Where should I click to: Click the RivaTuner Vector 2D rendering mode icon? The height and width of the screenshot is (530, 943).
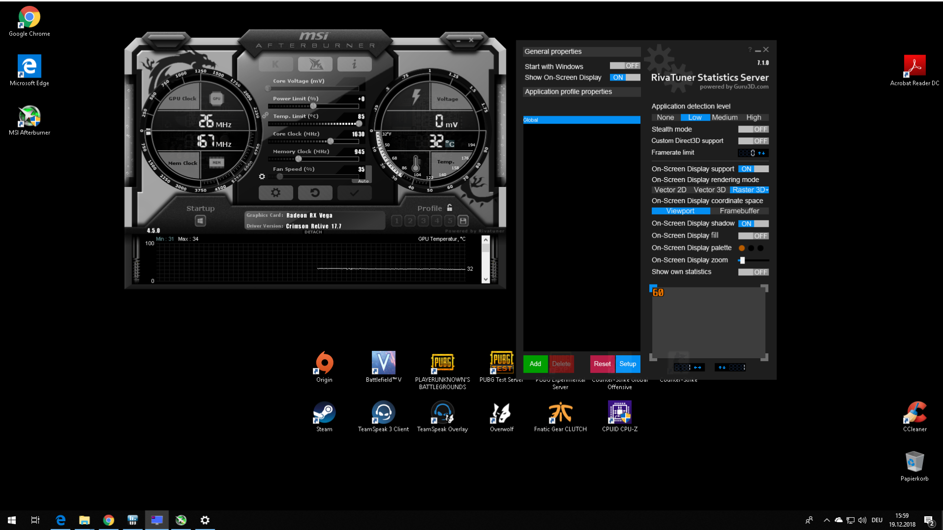pyautogui.click(x=670, y=189)
